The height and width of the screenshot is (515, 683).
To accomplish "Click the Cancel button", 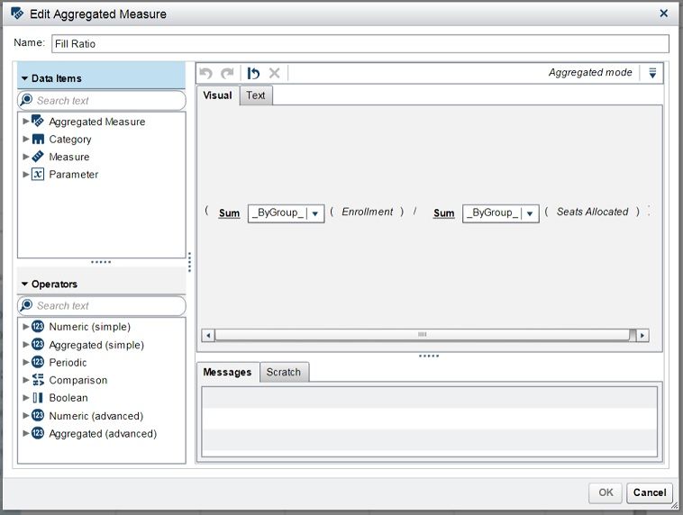I will pyautogui.click(x=649, y=492).
